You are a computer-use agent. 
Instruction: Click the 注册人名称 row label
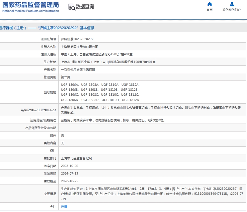click(x=48, y=47)
